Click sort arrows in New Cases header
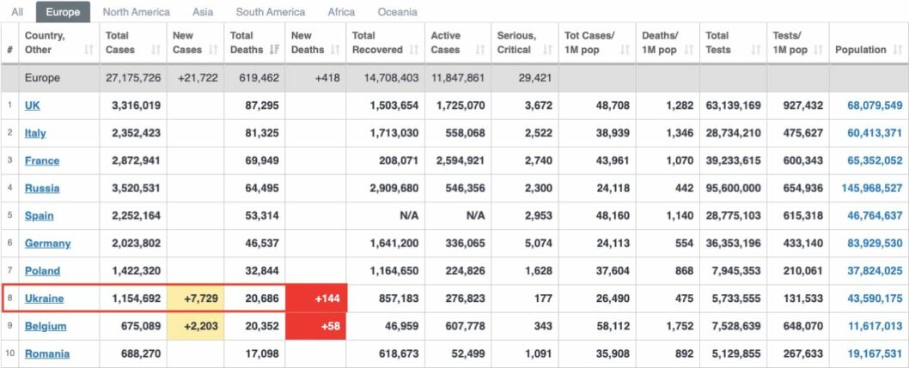 213,50
